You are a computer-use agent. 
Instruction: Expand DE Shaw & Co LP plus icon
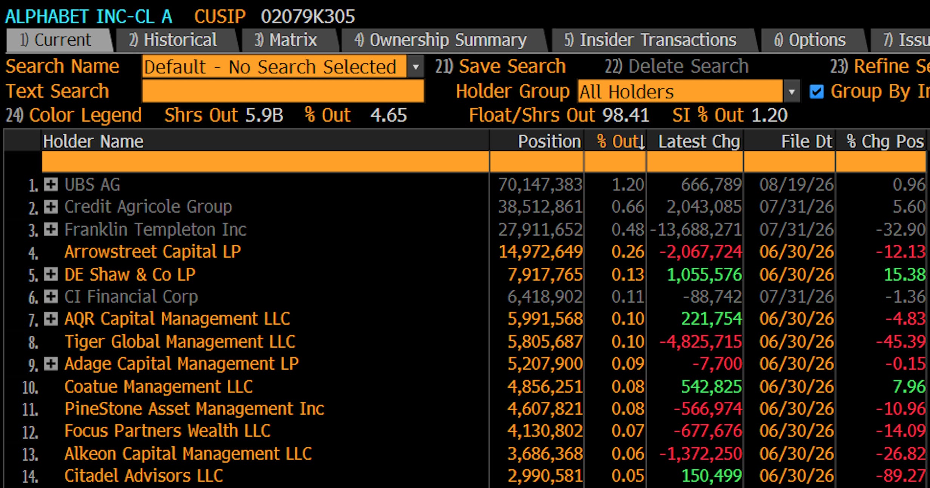click(51, 274)
